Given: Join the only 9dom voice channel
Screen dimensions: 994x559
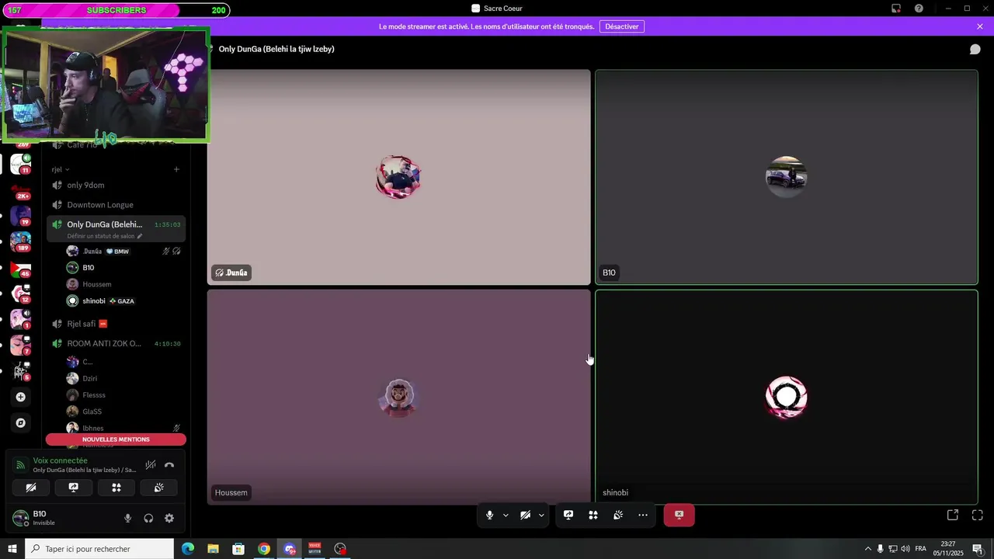Looking at the screenshot, I should (x=116, y=185).
